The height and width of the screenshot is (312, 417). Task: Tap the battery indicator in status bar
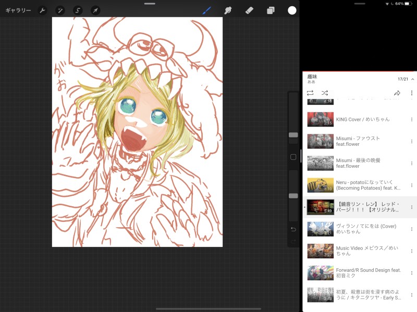click(x=409, y=4)
